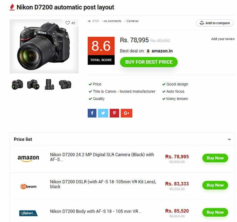
Task: Share via Twitter icon
Action: pyautogui.click(x=103, y=113)
